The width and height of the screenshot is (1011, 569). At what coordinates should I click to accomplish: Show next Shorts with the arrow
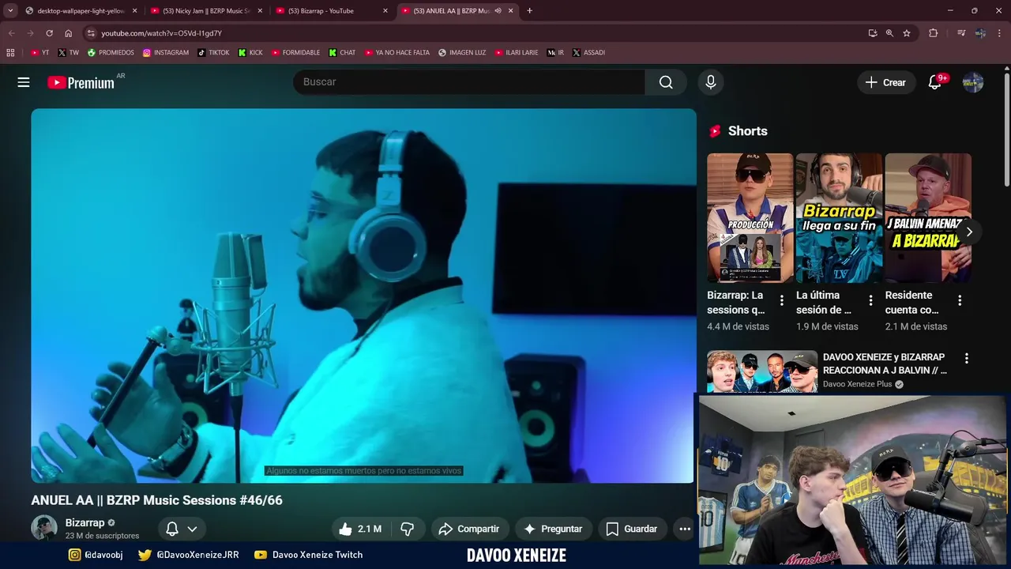[x=969, y=232]
